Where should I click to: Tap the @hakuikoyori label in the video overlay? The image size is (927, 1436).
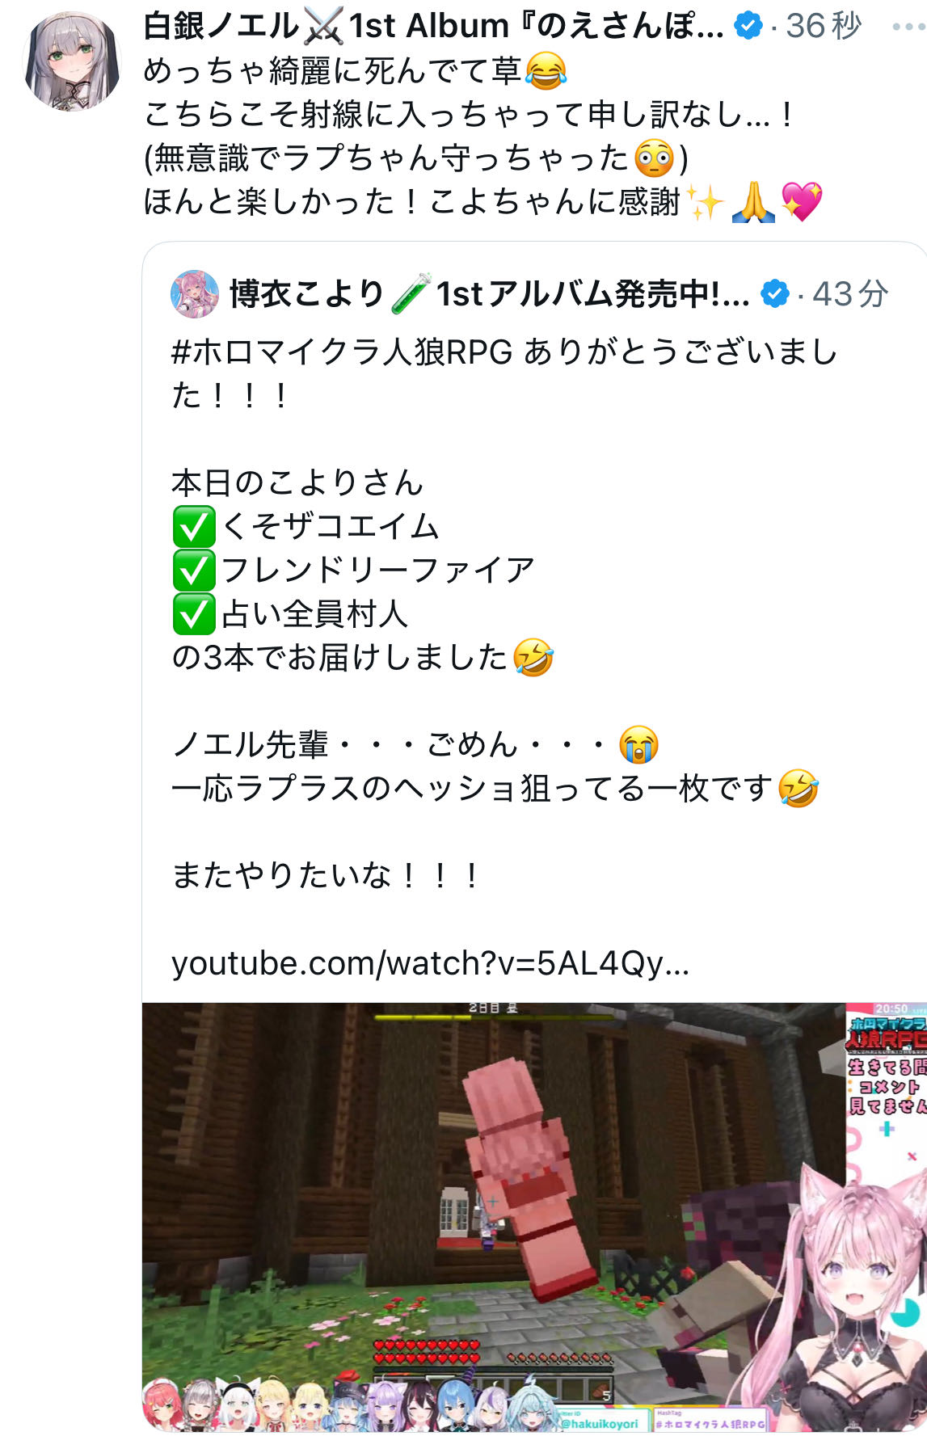tap(599, 1423)
